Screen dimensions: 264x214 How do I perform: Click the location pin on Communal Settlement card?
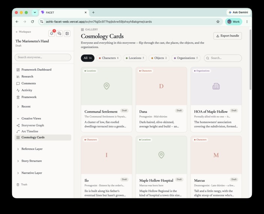106,86
